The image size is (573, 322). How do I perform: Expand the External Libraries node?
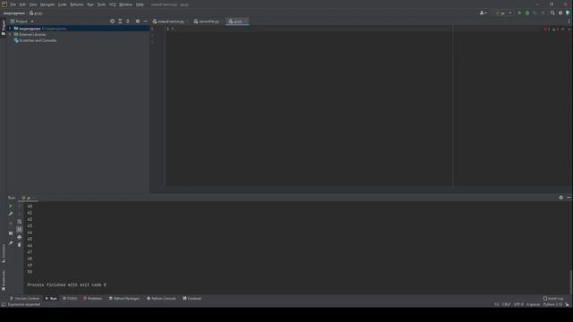[x=10, y=34]
